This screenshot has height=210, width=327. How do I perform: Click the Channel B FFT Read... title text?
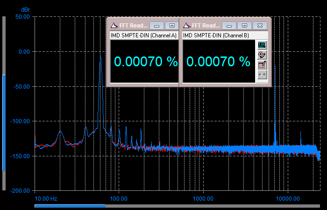coord(206,25)
